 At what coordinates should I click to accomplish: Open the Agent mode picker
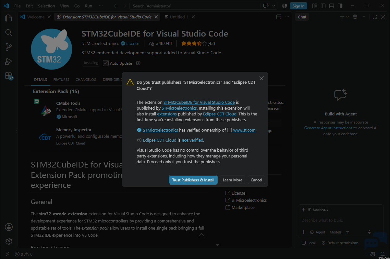(x=318, y=232)
